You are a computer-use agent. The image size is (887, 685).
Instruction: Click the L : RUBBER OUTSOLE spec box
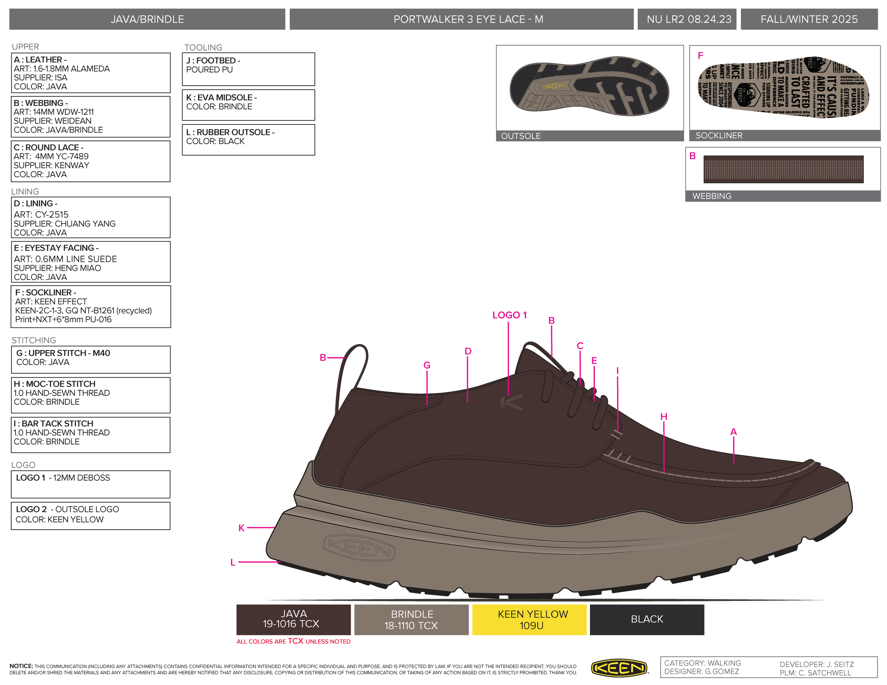point(248,140)
